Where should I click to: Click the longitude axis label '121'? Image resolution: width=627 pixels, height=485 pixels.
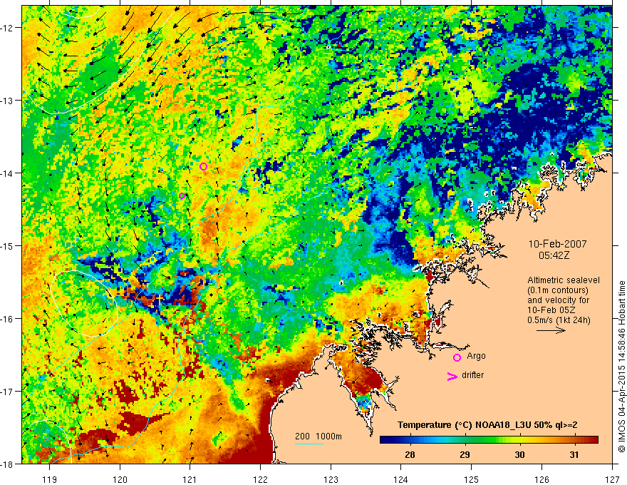pos(190,479)
